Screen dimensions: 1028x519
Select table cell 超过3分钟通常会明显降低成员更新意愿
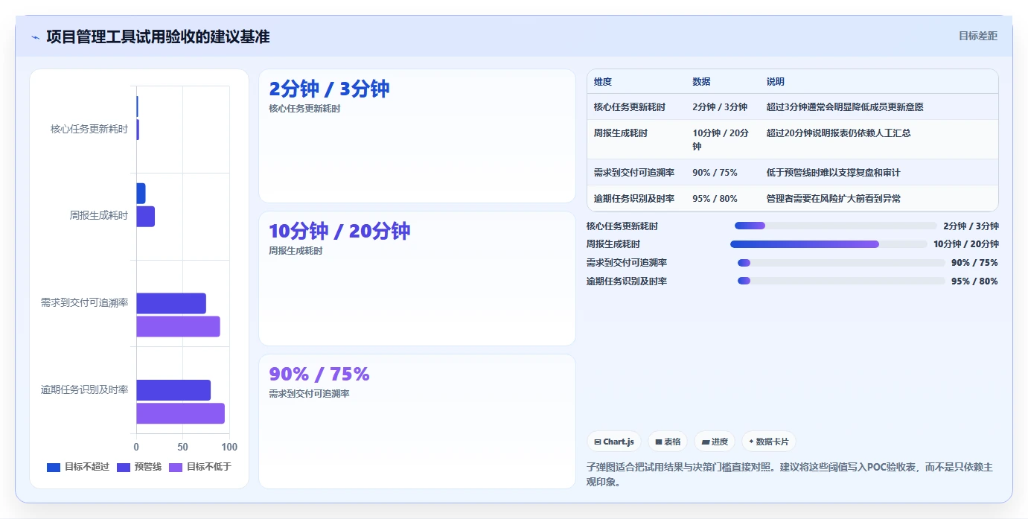[x=845, y=107]
